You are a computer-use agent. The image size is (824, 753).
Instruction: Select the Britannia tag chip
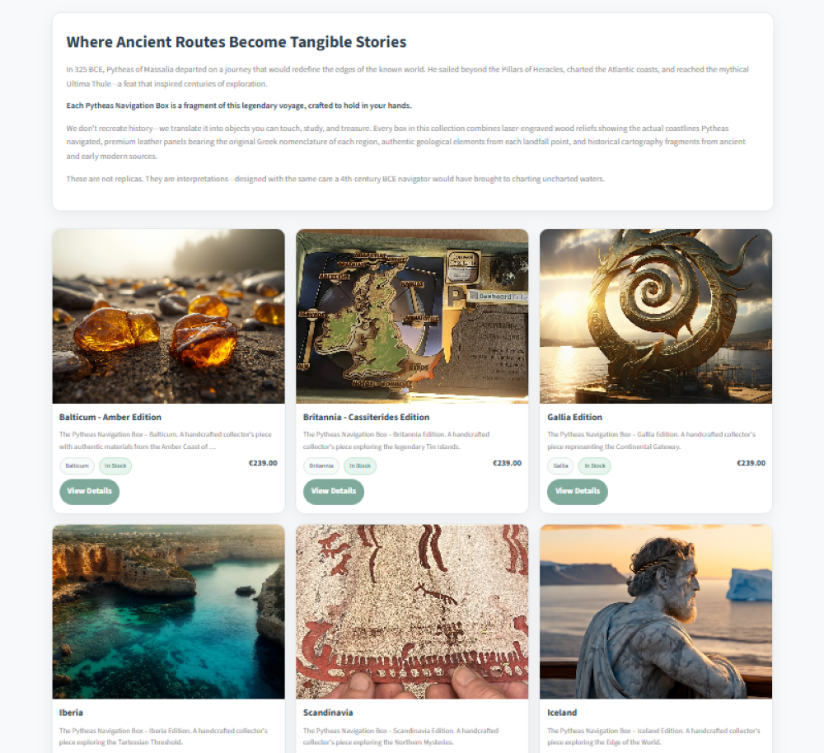[321, 466]
